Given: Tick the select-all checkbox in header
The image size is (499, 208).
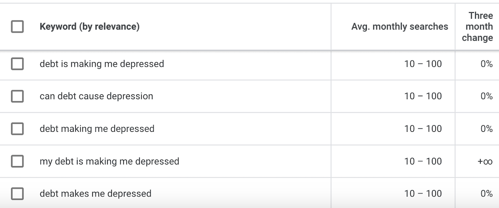Looking at the screenshot, I should point(17,27).
